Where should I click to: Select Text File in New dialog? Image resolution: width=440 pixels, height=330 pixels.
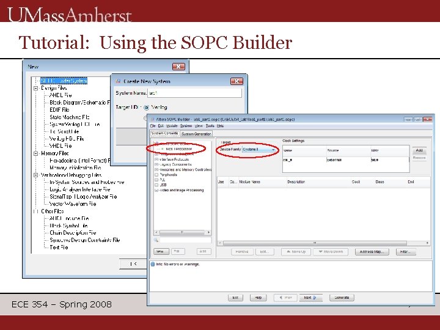tap(59, 248)
